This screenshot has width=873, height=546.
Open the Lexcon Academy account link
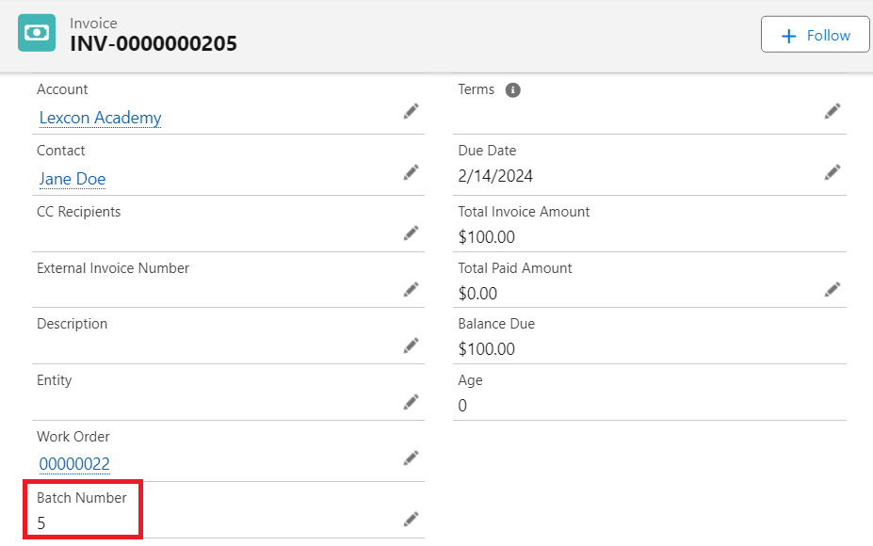(100, 118)
